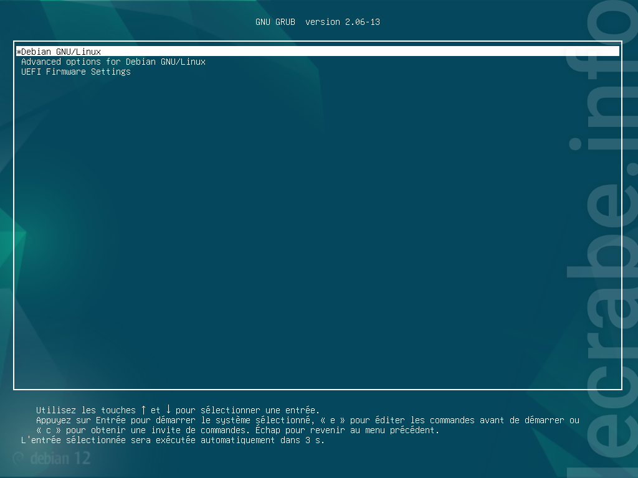638x478 pixels.
Task: Click the « c » command prompt key hint
Action: pos(49,430)
